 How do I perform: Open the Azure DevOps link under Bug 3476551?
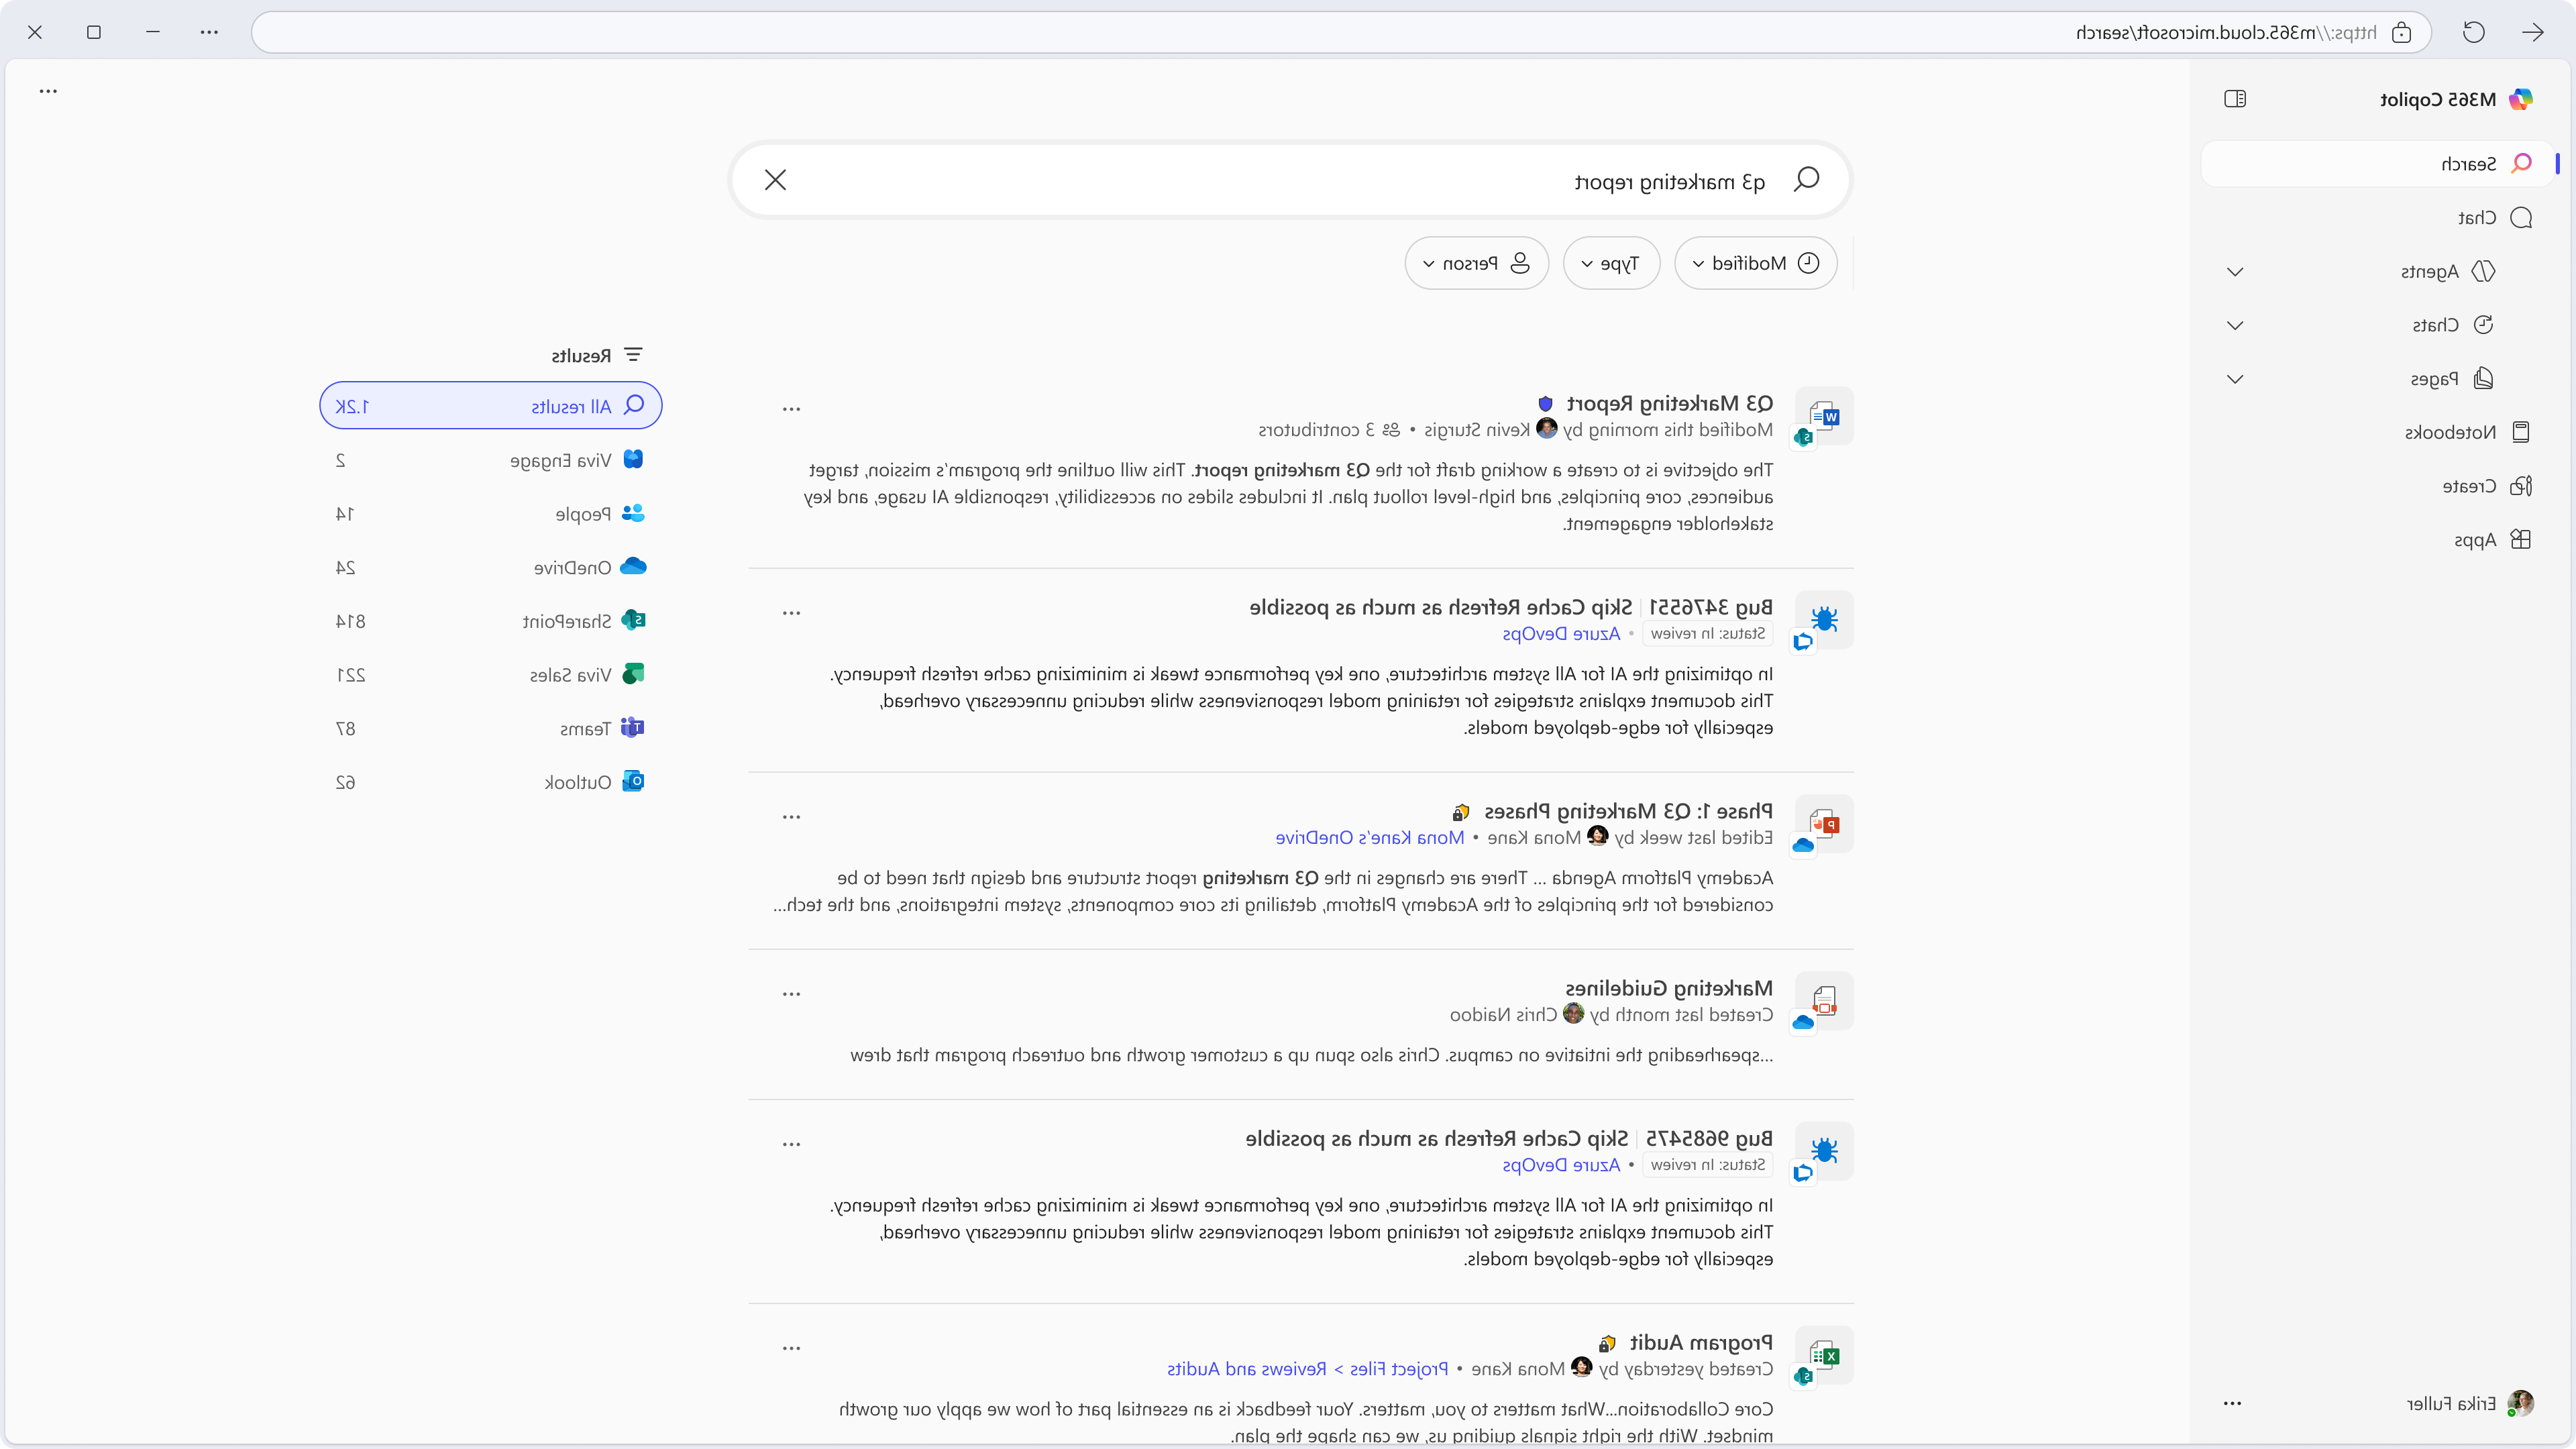click(x=1561, y=634)
